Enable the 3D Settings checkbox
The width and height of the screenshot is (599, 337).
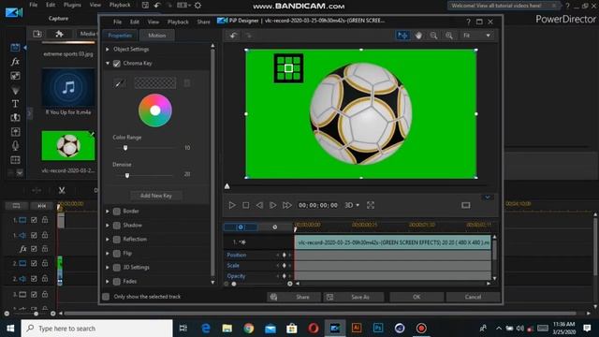117,268
